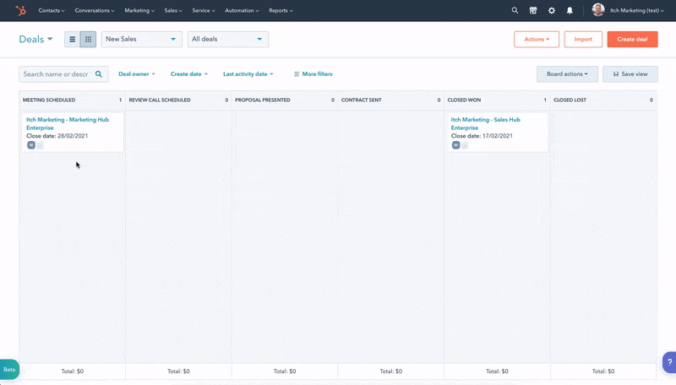Open the notifications bell
Viewport: 676px width, 385px height.
point(570,10)
